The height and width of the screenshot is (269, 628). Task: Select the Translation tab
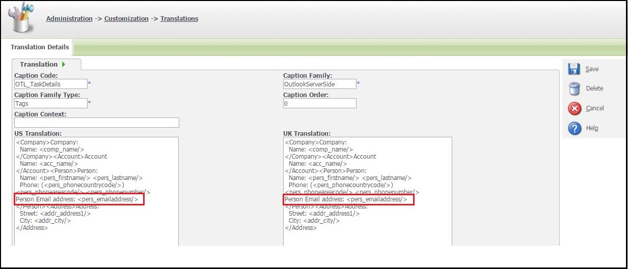(39, 65)
